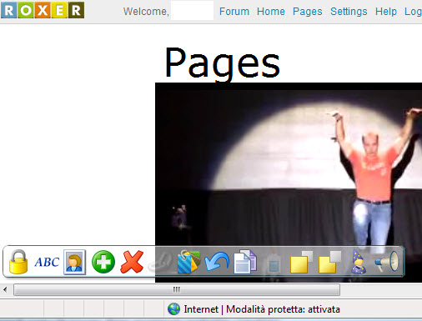The height and width of the screenshot is (321, 422).
Task: Click the copy documents icon
Action: (245, 262)
